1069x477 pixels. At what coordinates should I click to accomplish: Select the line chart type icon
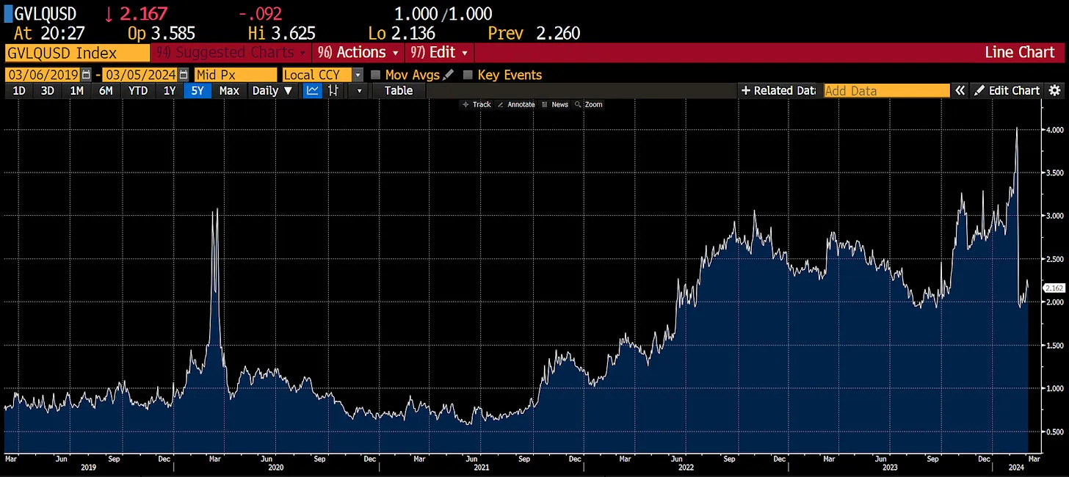coord(312,91)
